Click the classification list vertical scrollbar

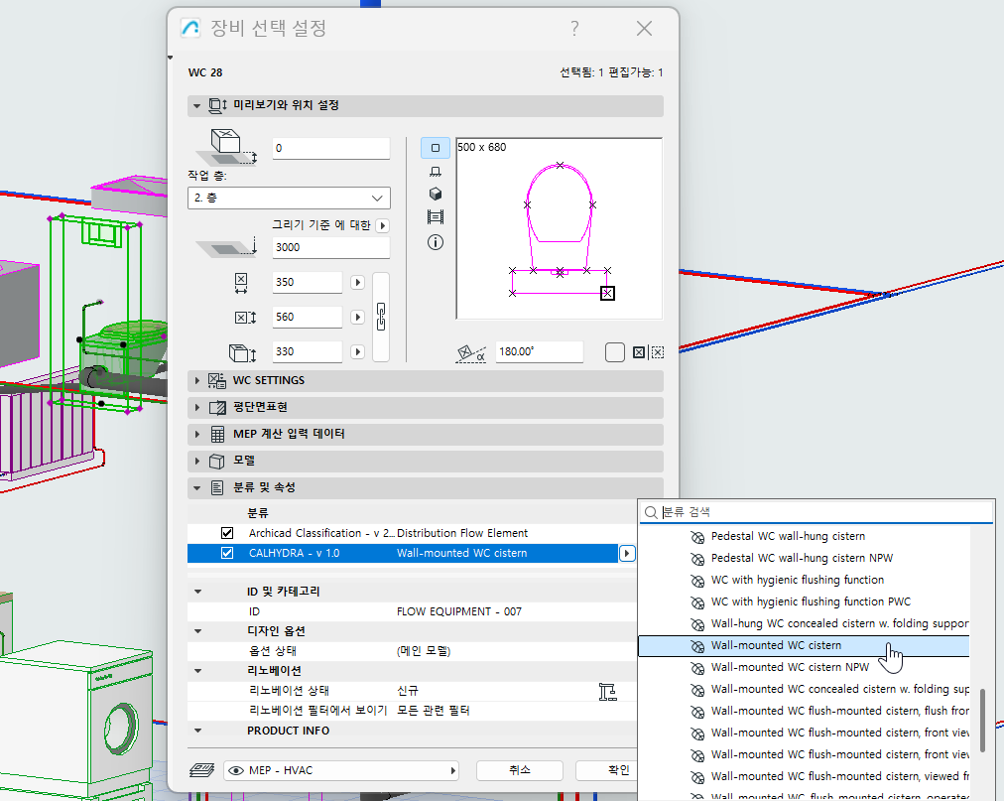point(983,720)
